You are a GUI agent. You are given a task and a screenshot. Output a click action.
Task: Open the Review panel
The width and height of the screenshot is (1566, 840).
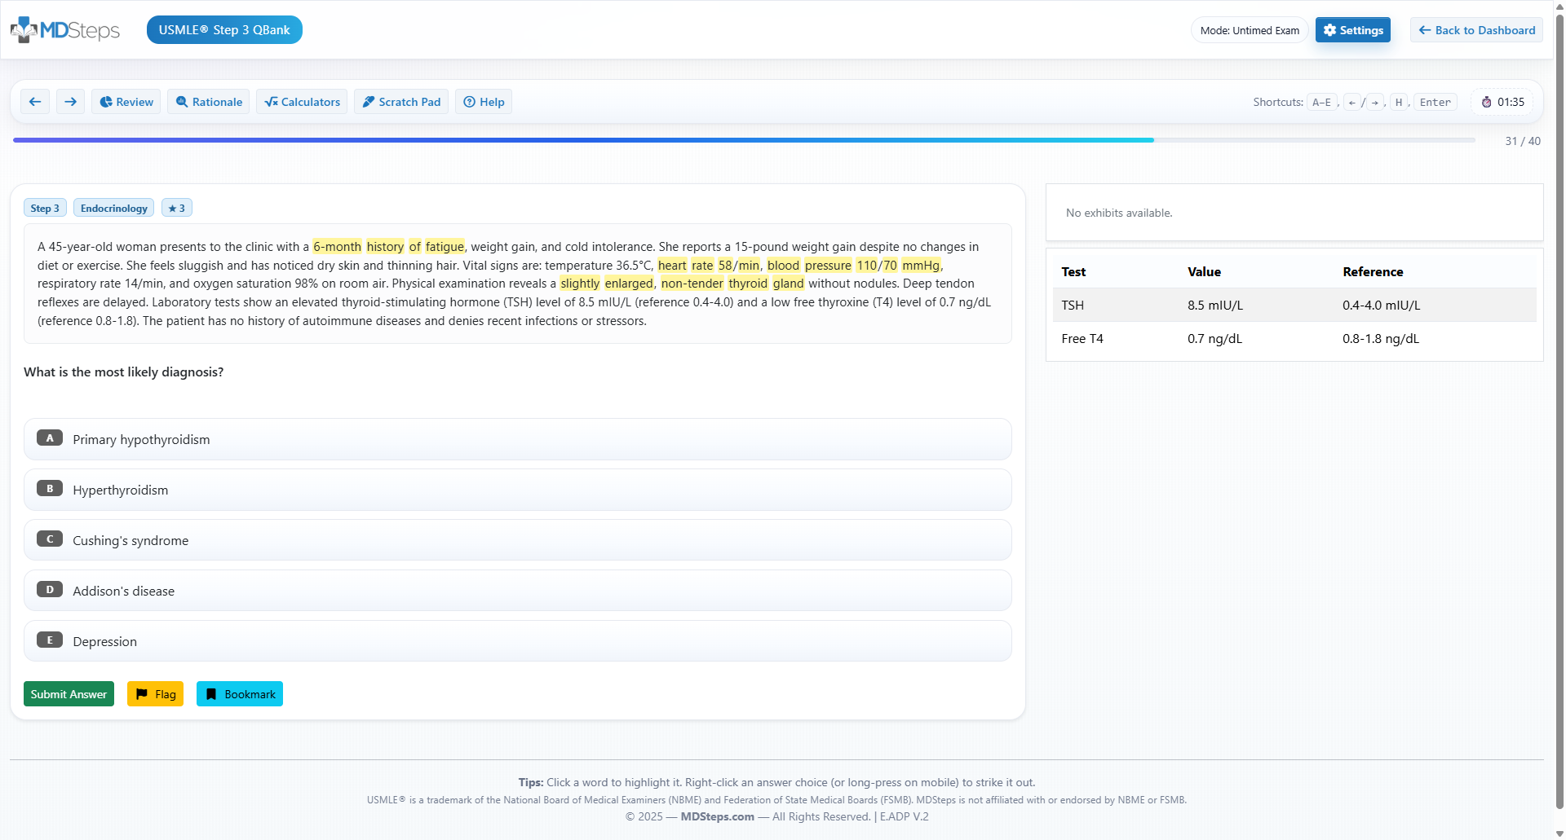point(126,102)
